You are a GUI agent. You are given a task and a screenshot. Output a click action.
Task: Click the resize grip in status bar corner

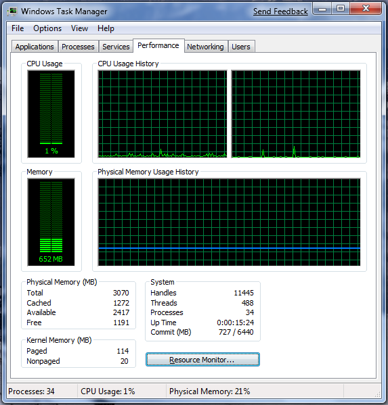pyautogui.click(x=378, y=394)
